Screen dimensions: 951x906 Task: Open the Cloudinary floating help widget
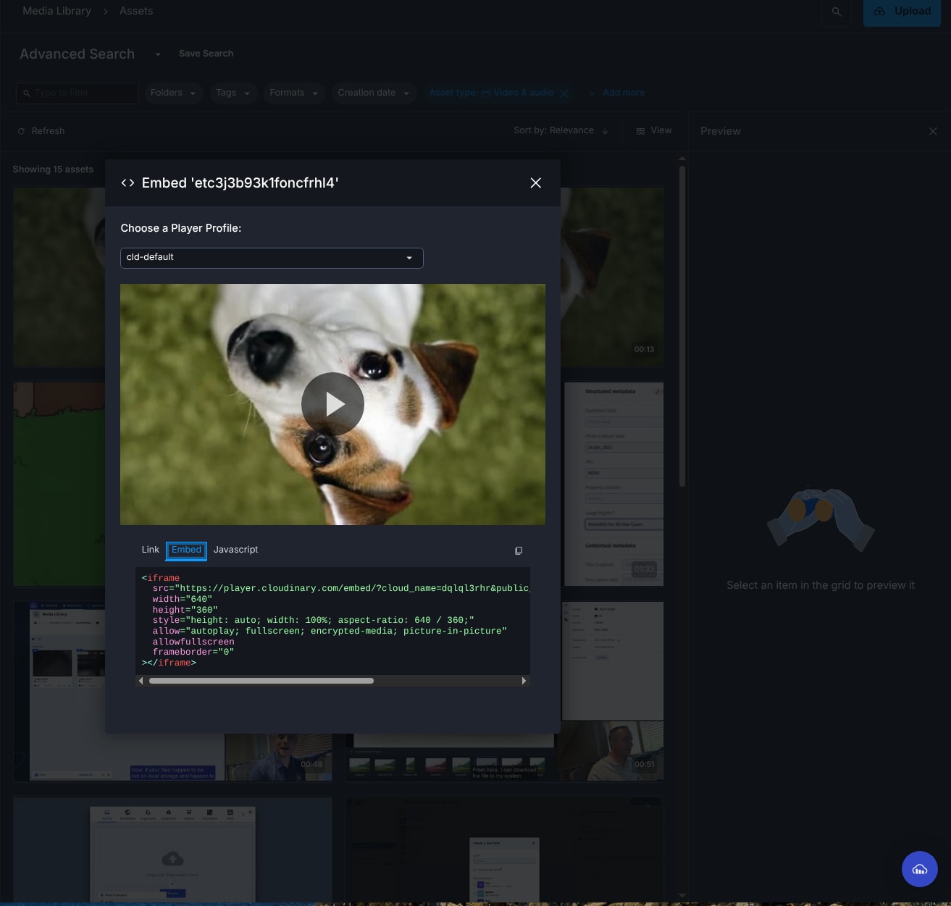pyautogui.click(x=919, y=868)
